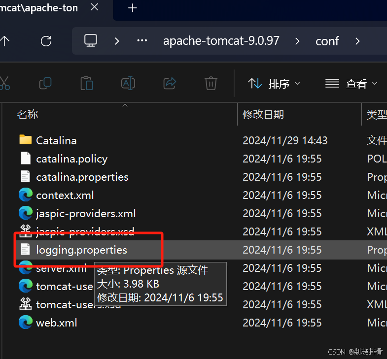Click the date cell of server.xml
The width and height of the screenshot is (387, 359).
282,268
